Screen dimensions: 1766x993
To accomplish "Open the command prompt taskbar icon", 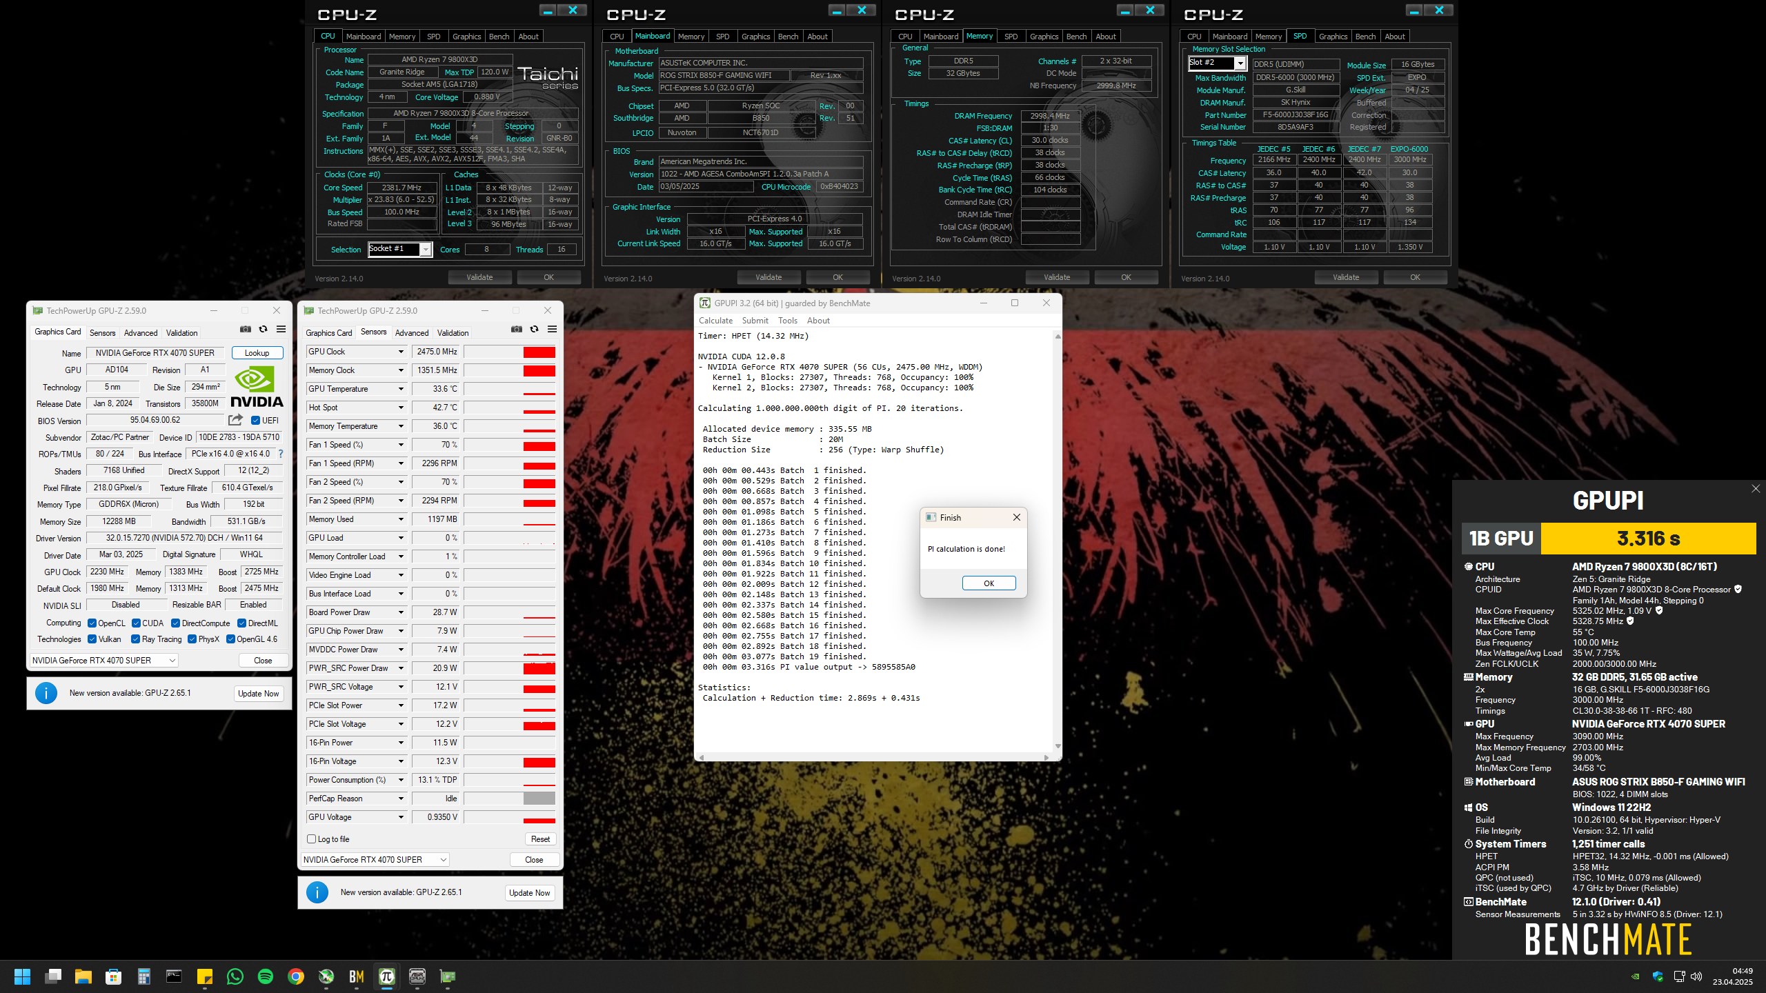I will (175, 976).
